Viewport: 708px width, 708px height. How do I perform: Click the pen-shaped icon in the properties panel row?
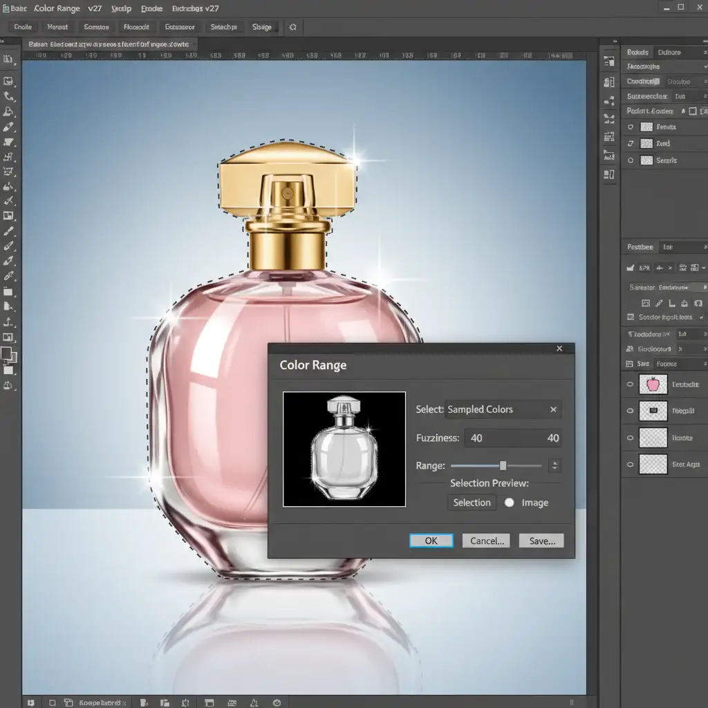pyautogui.click(x=658, y=303)
